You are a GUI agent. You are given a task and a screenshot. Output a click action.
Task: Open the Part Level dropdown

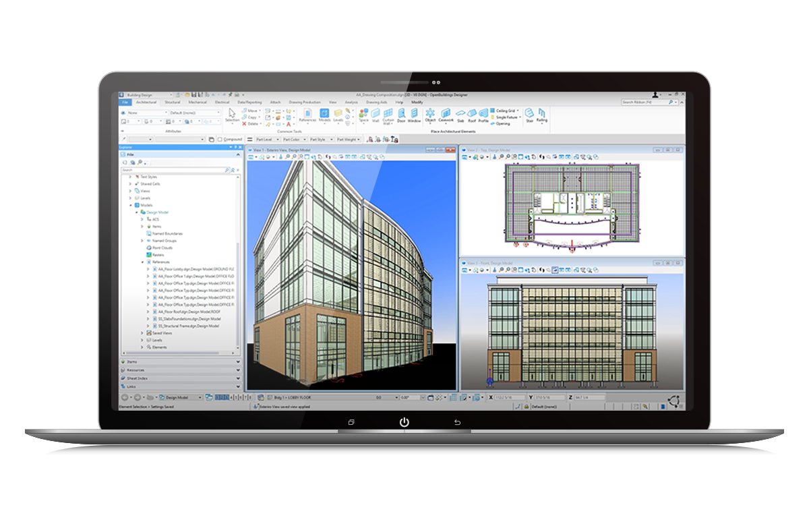point(268,139)
